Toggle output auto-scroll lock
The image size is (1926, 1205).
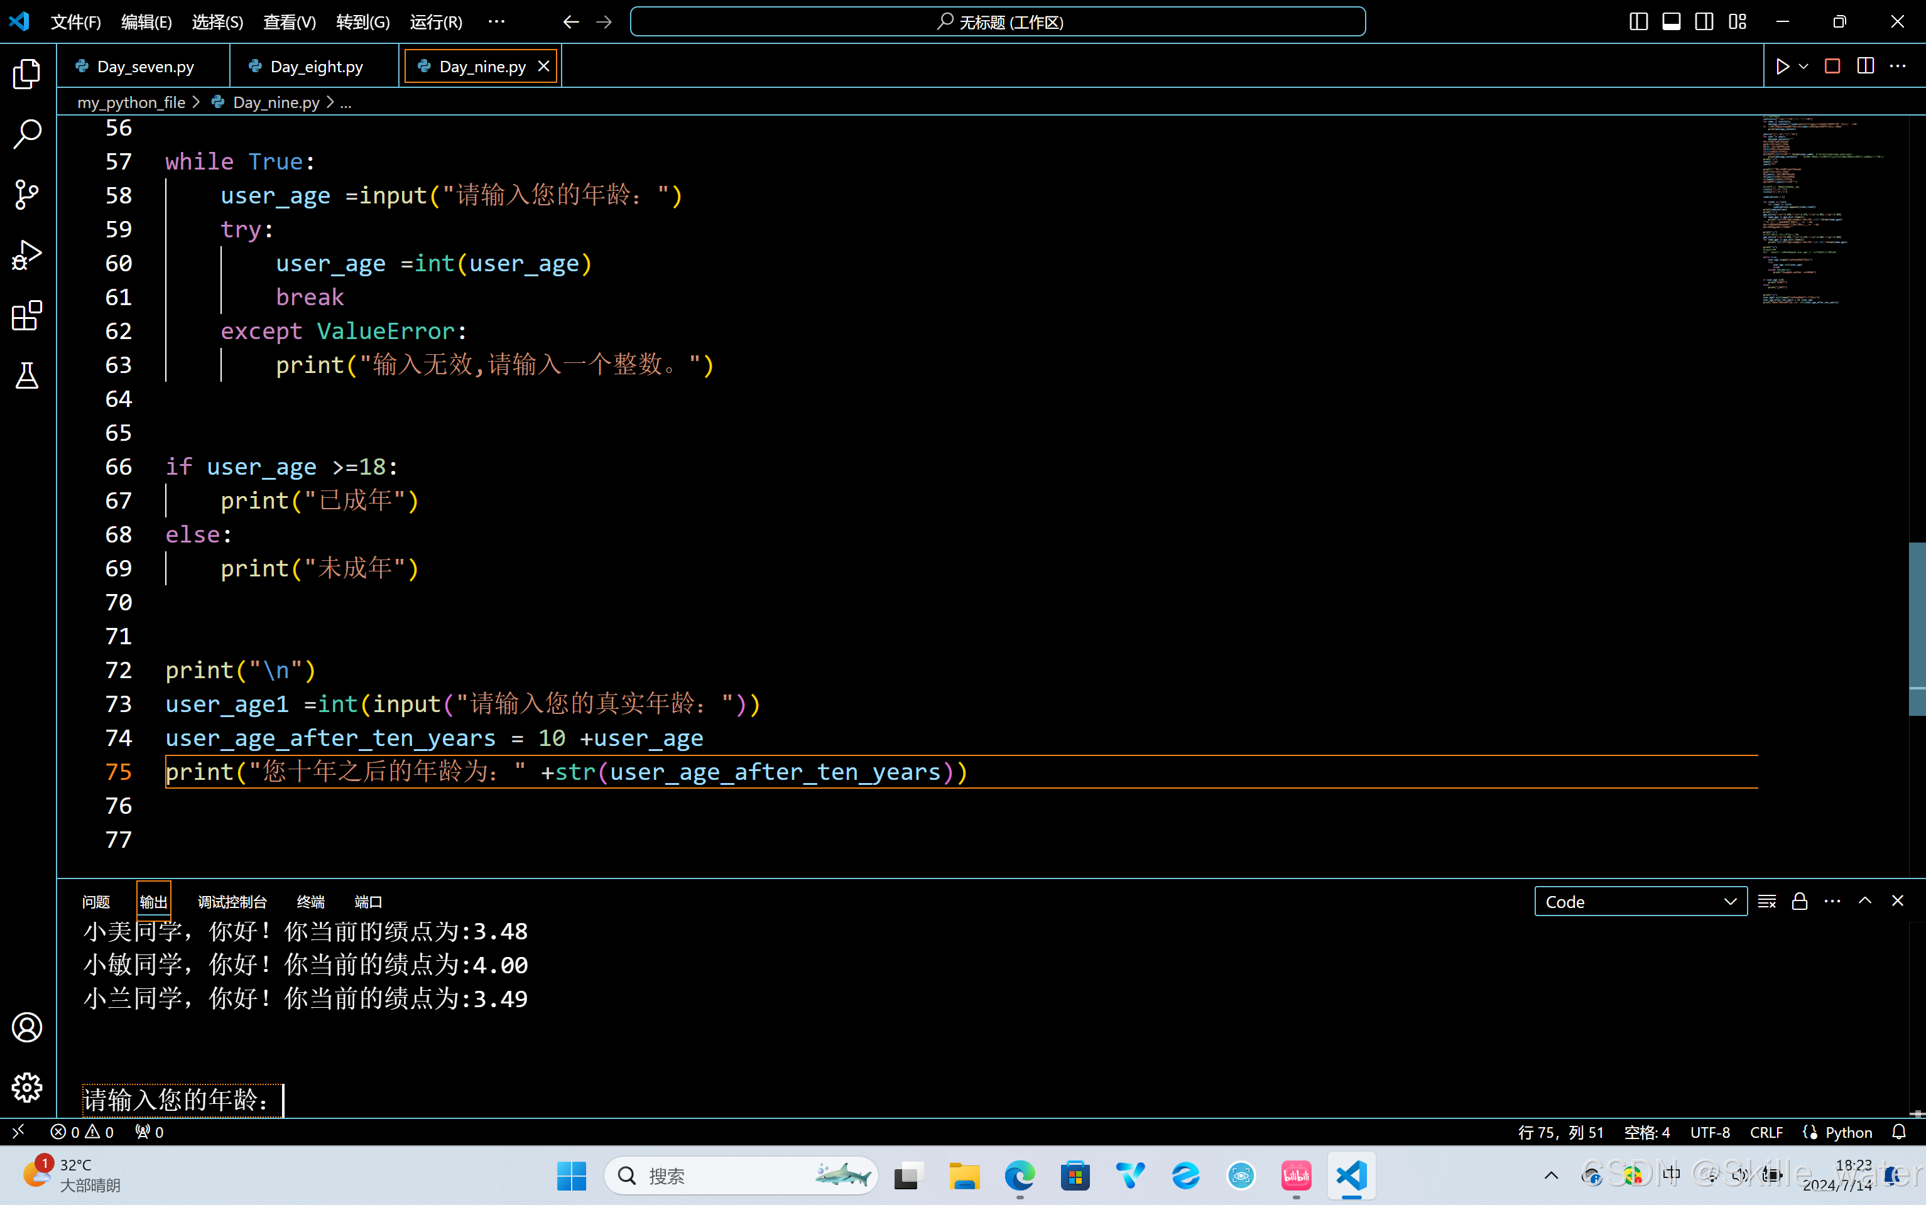tap(1799, 901)
